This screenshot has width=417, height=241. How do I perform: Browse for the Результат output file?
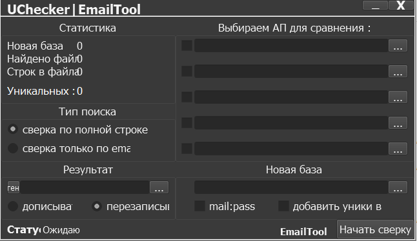[159, 188]
